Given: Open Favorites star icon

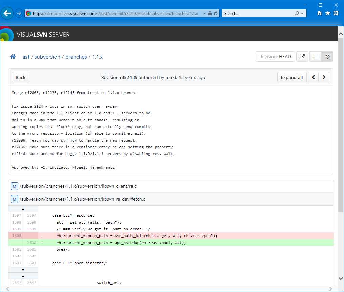Looking at the screenshot, I should coord(328,13).
